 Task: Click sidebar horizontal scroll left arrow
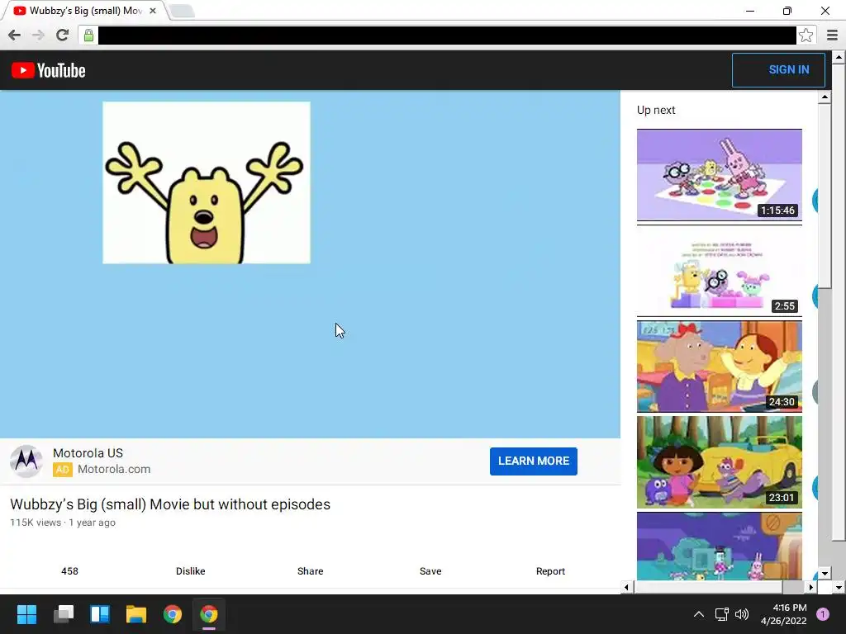tap(626, 587)
